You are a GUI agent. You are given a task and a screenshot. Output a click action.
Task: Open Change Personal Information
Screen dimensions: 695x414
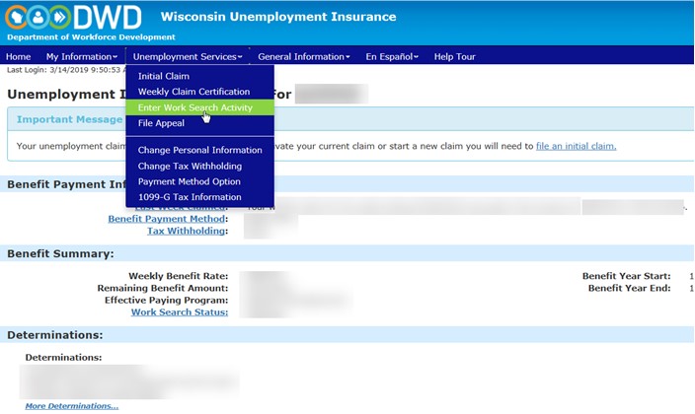tap(199, 150)
